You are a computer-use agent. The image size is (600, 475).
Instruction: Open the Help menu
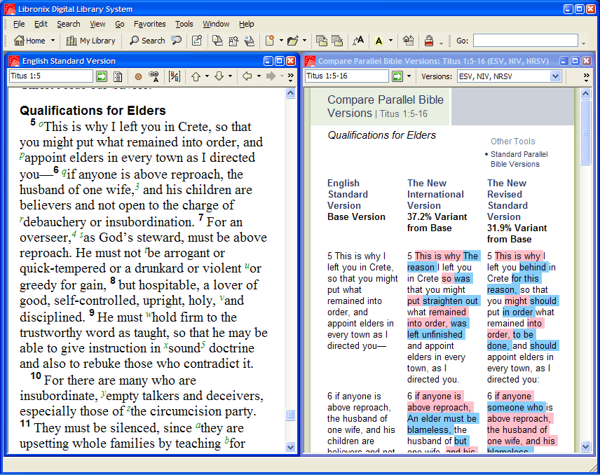(x=247, y=24)
